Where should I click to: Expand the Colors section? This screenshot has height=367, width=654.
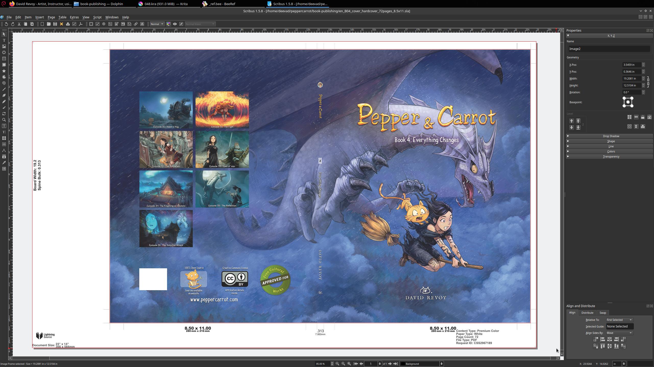click(611, 151)
